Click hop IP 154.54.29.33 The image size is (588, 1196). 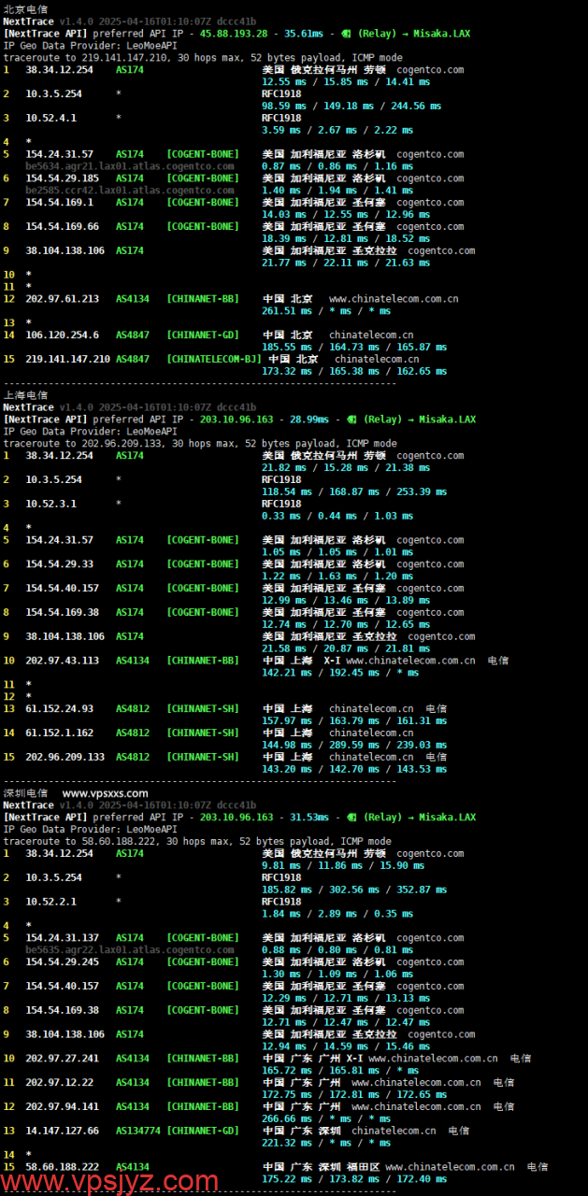click(x=59, y=564)
